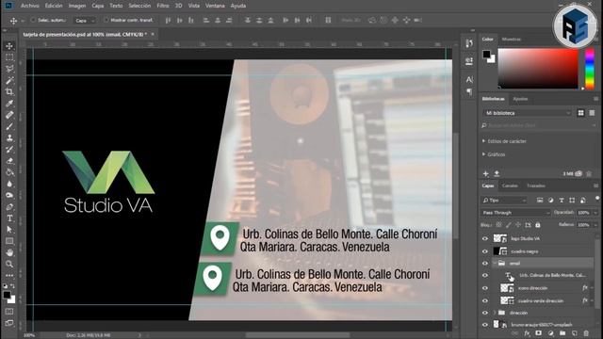
Task: Select the Clone Stamp tool
Action: pos(9,138)
